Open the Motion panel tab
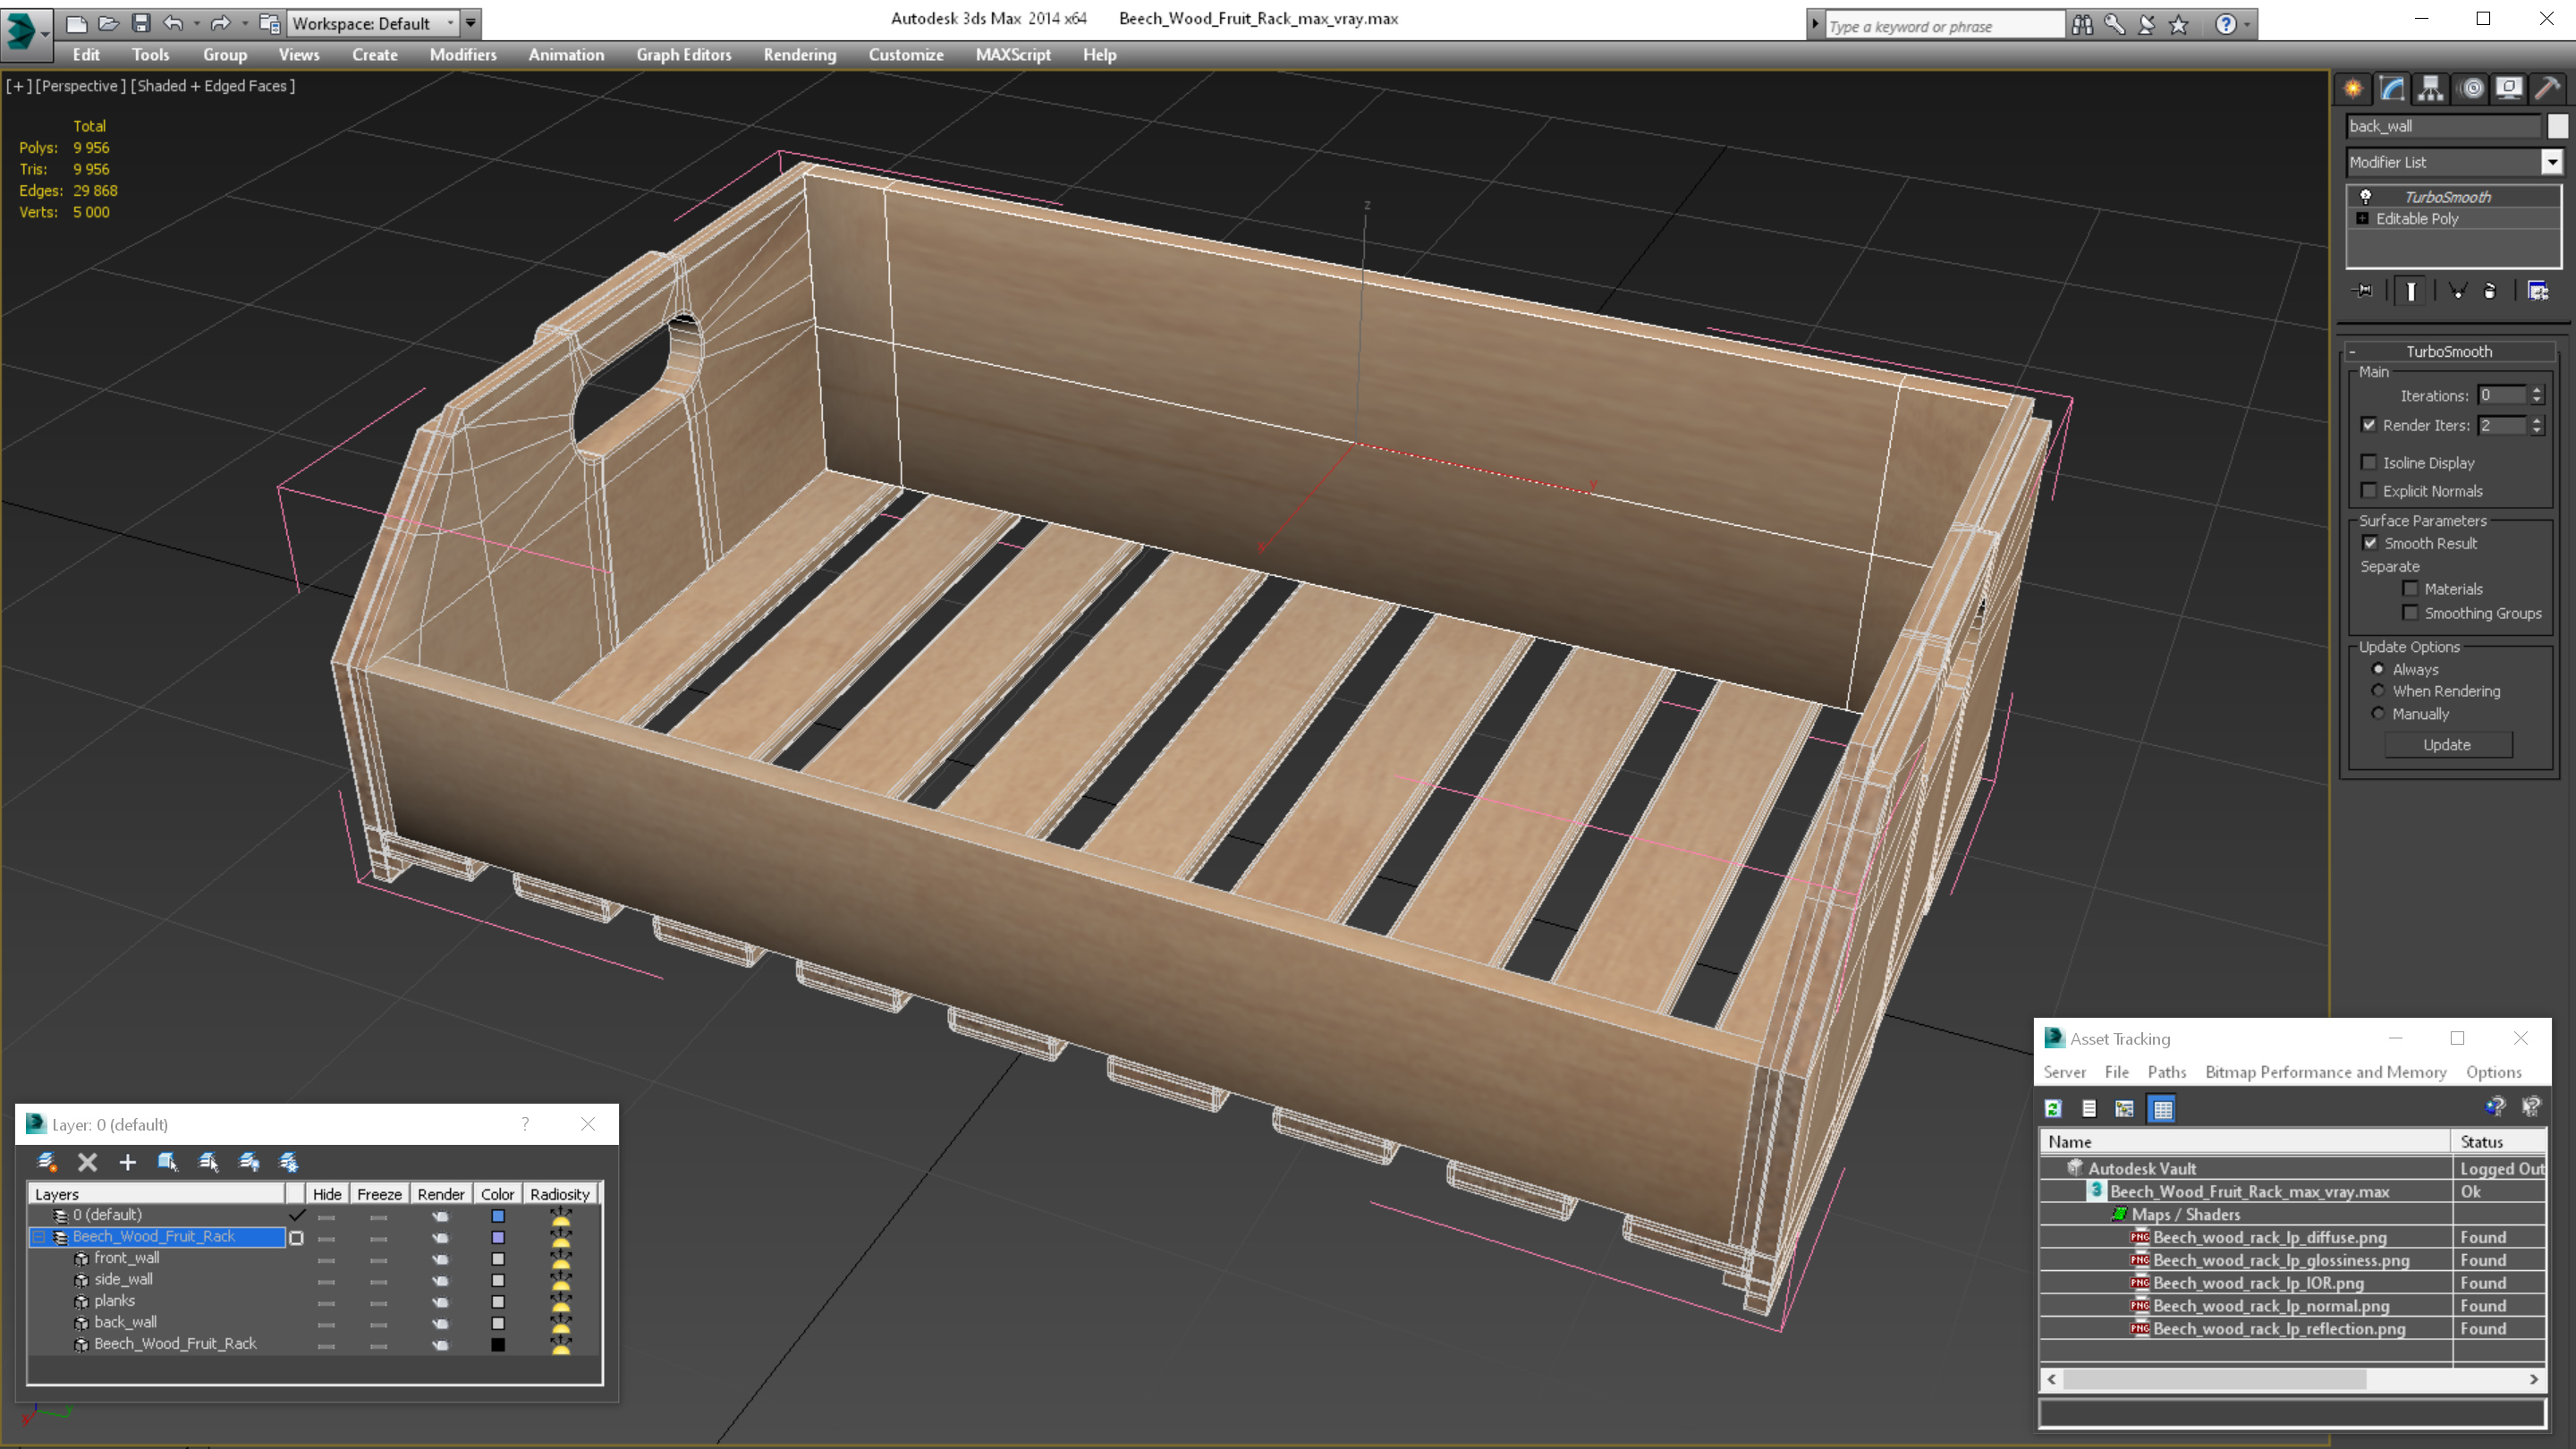The image size is (2576, 1449). click(2471, 88)
